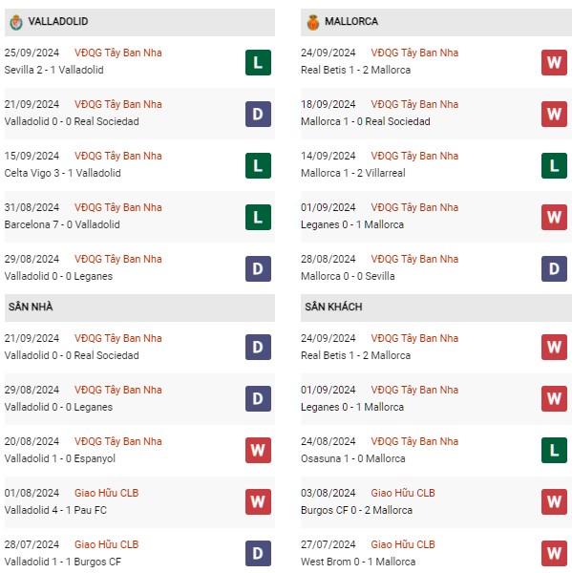Open VĐQG Tây Ban Nha link dated 25/09/2024

click(x=118, y=53)
